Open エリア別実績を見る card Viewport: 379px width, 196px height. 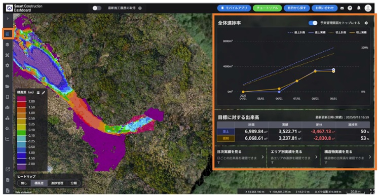pyautogui.click(x=293, y=157)
